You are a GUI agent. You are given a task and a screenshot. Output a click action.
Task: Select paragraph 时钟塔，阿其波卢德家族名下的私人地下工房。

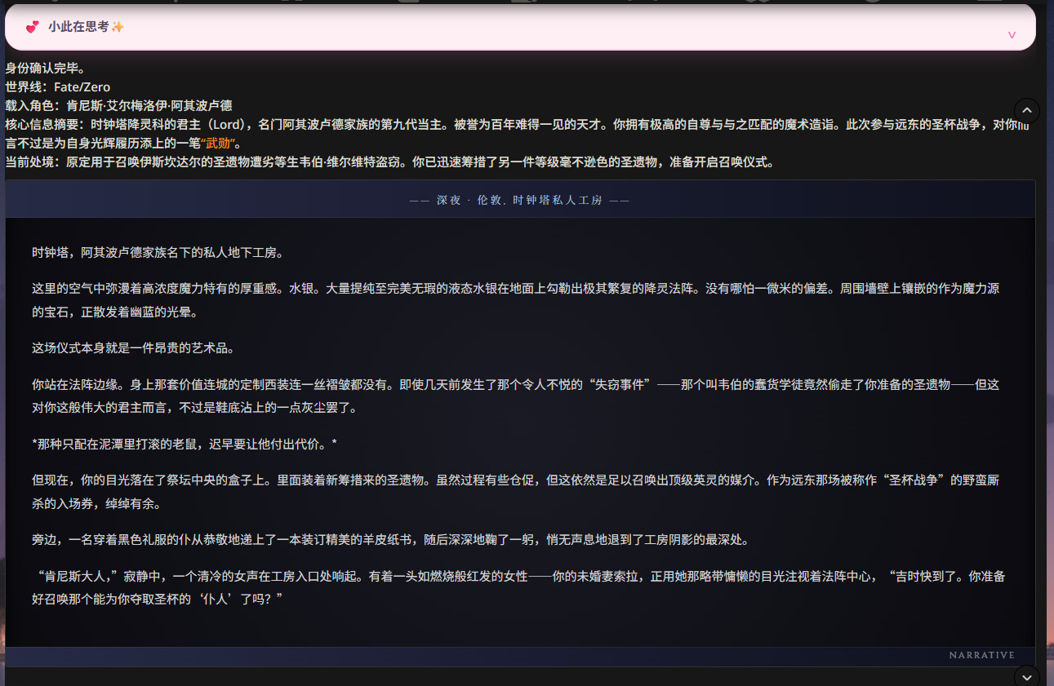158,253
